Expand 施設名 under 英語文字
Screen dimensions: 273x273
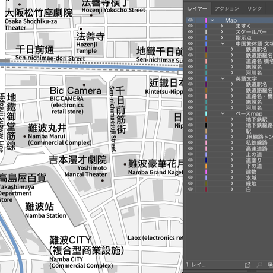(x=232, y=101)
